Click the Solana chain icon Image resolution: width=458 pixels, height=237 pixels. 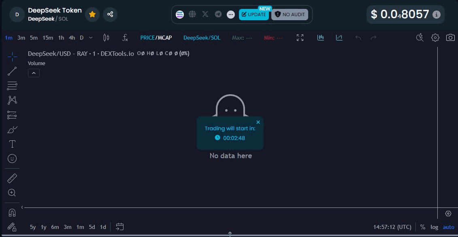[180, 14]
